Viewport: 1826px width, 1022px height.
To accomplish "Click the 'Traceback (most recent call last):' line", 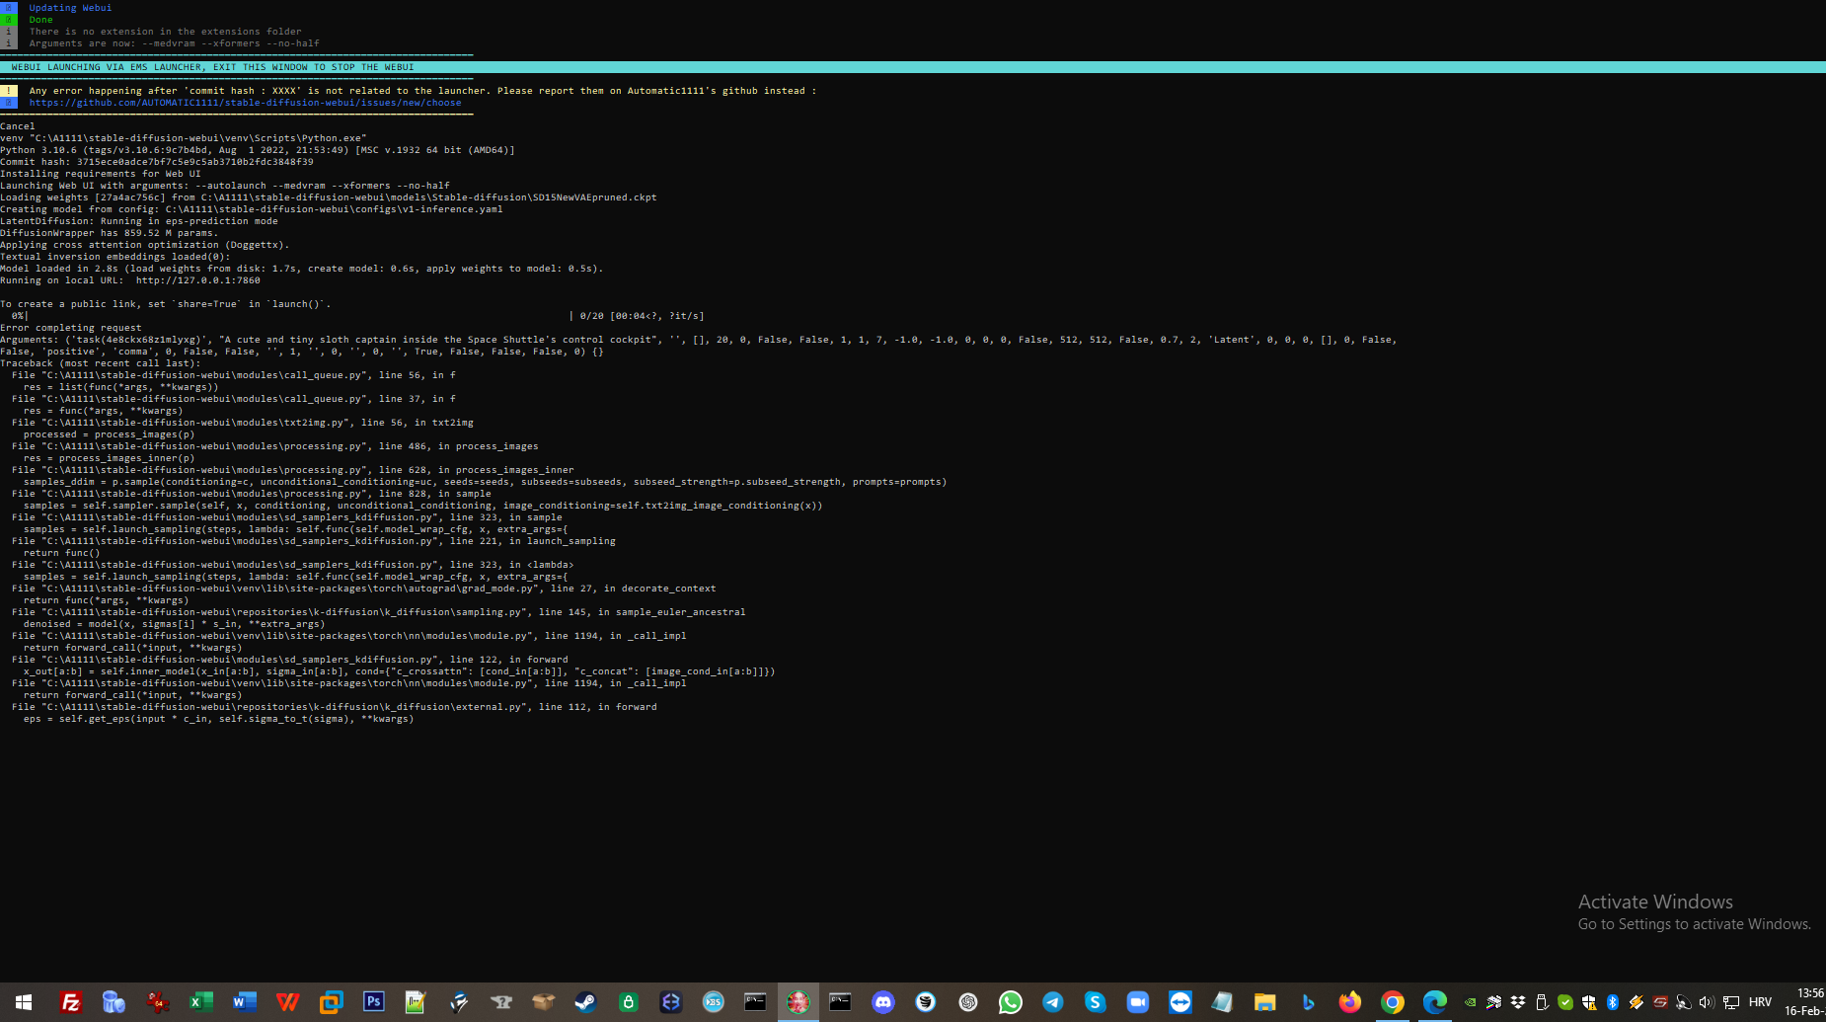I will click(x=101, y=363).
